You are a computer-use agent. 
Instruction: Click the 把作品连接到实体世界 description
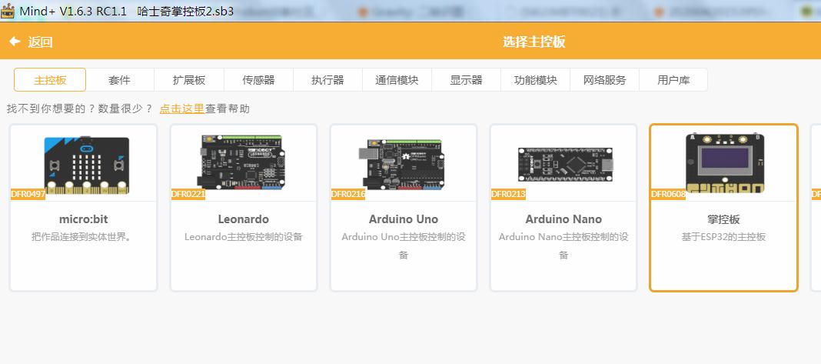[x=81, y=236]
